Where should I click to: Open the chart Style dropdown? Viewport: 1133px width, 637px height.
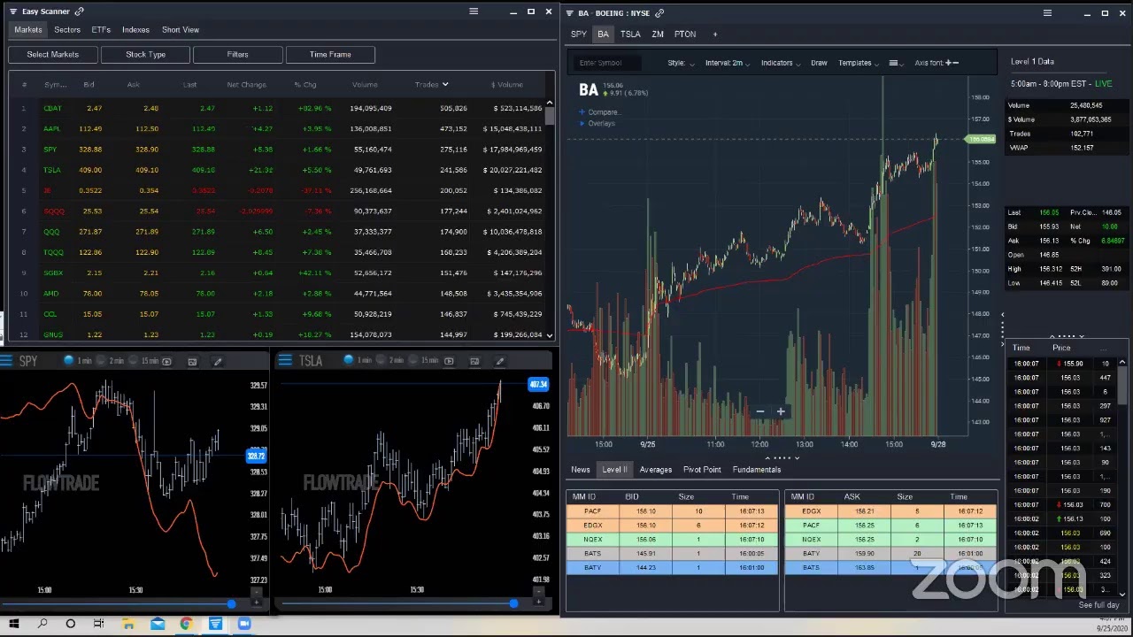pyautogui.click(x=681, y=63)
